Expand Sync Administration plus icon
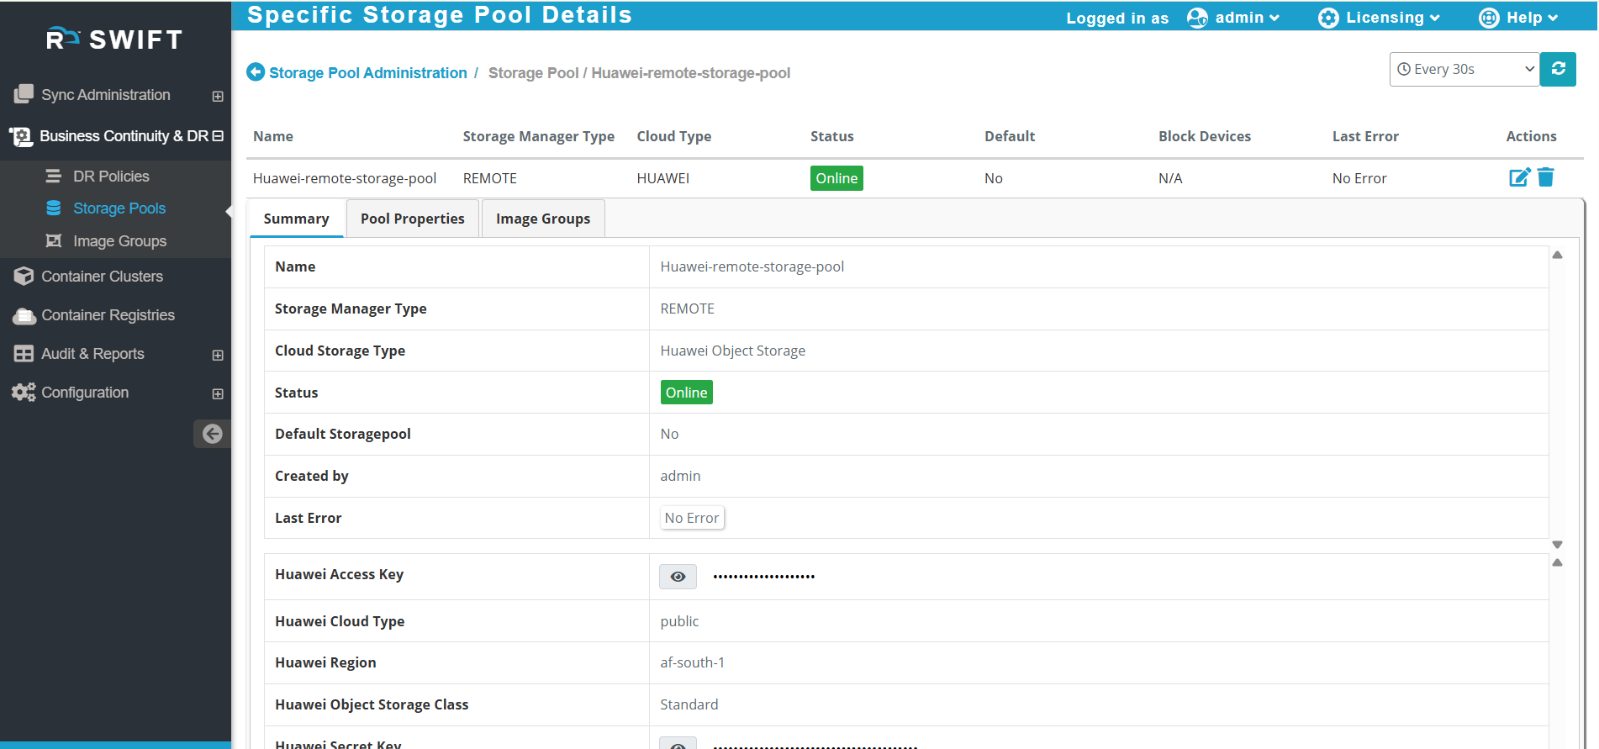Viewport: 1599px width, 749px height. (218, 96)
